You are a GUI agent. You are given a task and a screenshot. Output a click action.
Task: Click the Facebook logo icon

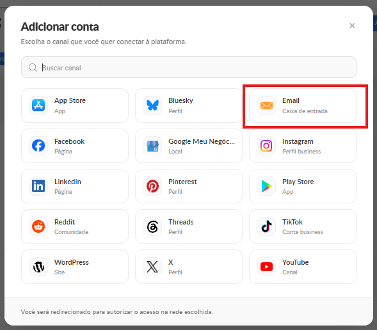coord(38,146)
